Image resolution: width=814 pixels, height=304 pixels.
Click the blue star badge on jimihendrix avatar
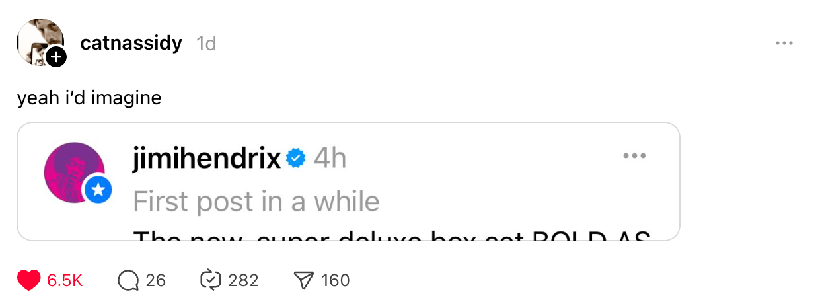[98, 190]
